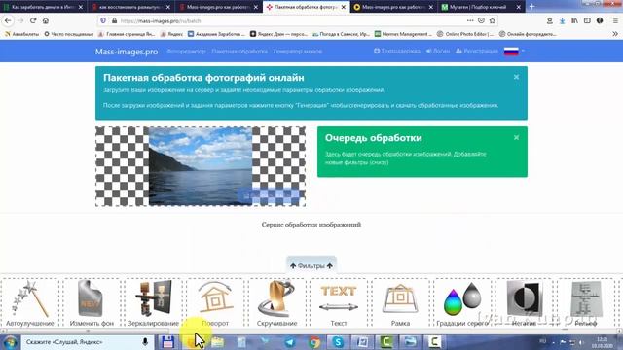Dismiss the blue Пакетная обработка banner
The image size is (623, 350).
[516, 77]
